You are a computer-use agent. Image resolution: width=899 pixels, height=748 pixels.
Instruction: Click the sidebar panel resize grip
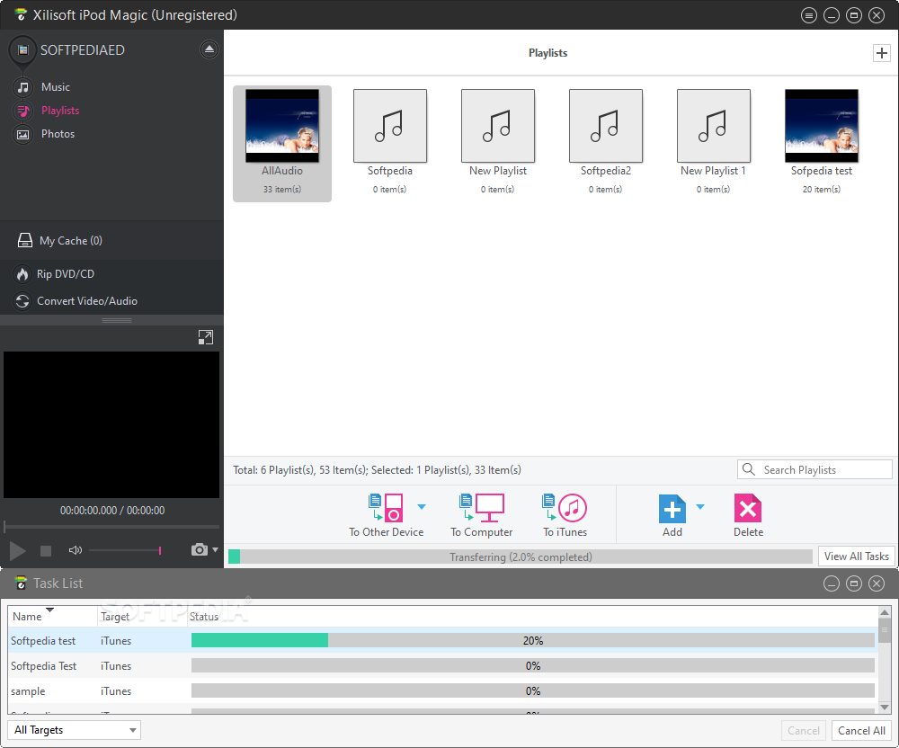116,320
